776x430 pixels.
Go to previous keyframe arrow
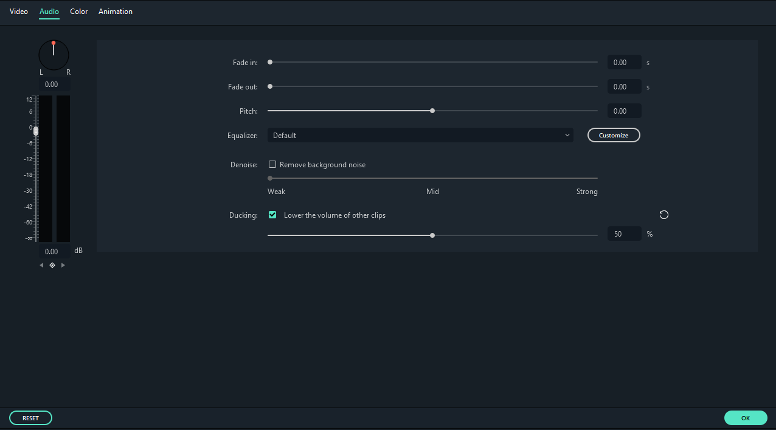(x=41, y=265)
